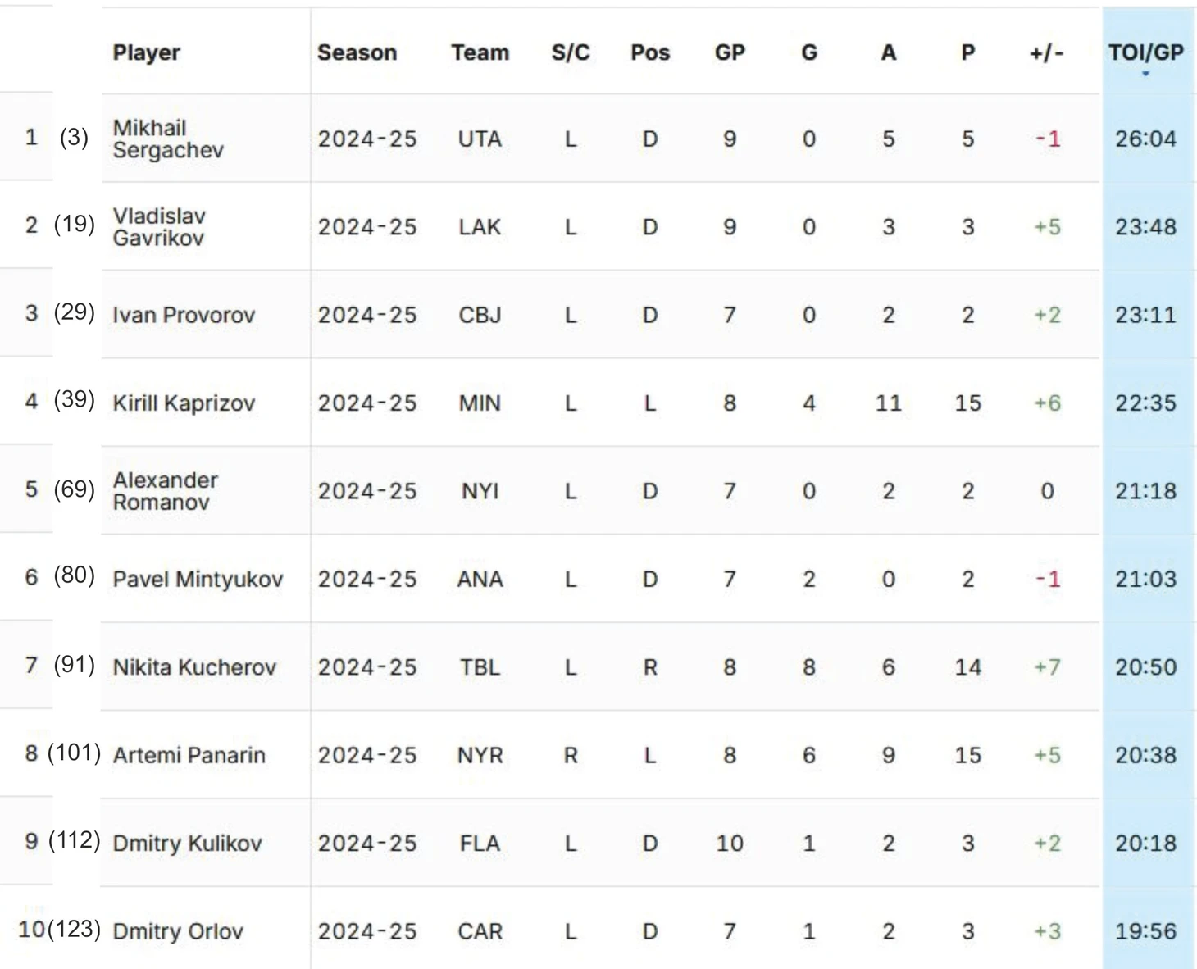The height and width of the screenshot is (969, 1197).
Task: Open Artemi Panarin player link
Action: (189, 755)
